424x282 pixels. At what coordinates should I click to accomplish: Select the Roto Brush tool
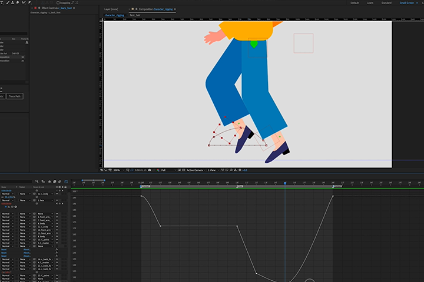tap(24, 3)
